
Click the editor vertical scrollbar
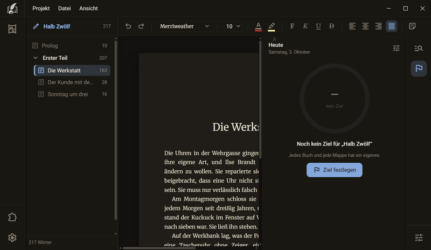pos(260,99)
